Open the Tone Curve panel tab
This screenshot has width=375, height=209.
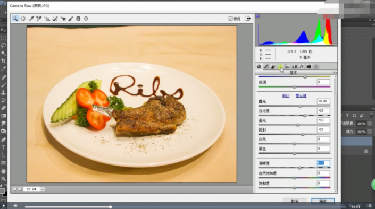(x=266, y=66)
